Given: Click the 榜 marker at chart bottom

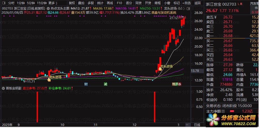Looking at the screenshot, I should coord(174,84).
